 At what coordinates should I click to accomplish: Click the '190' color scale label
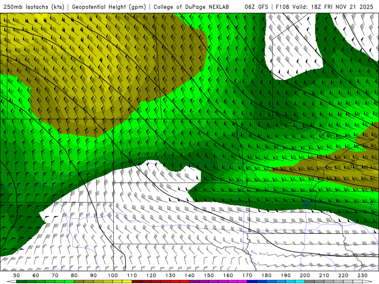pyautogui.click(x=286, y=275)
